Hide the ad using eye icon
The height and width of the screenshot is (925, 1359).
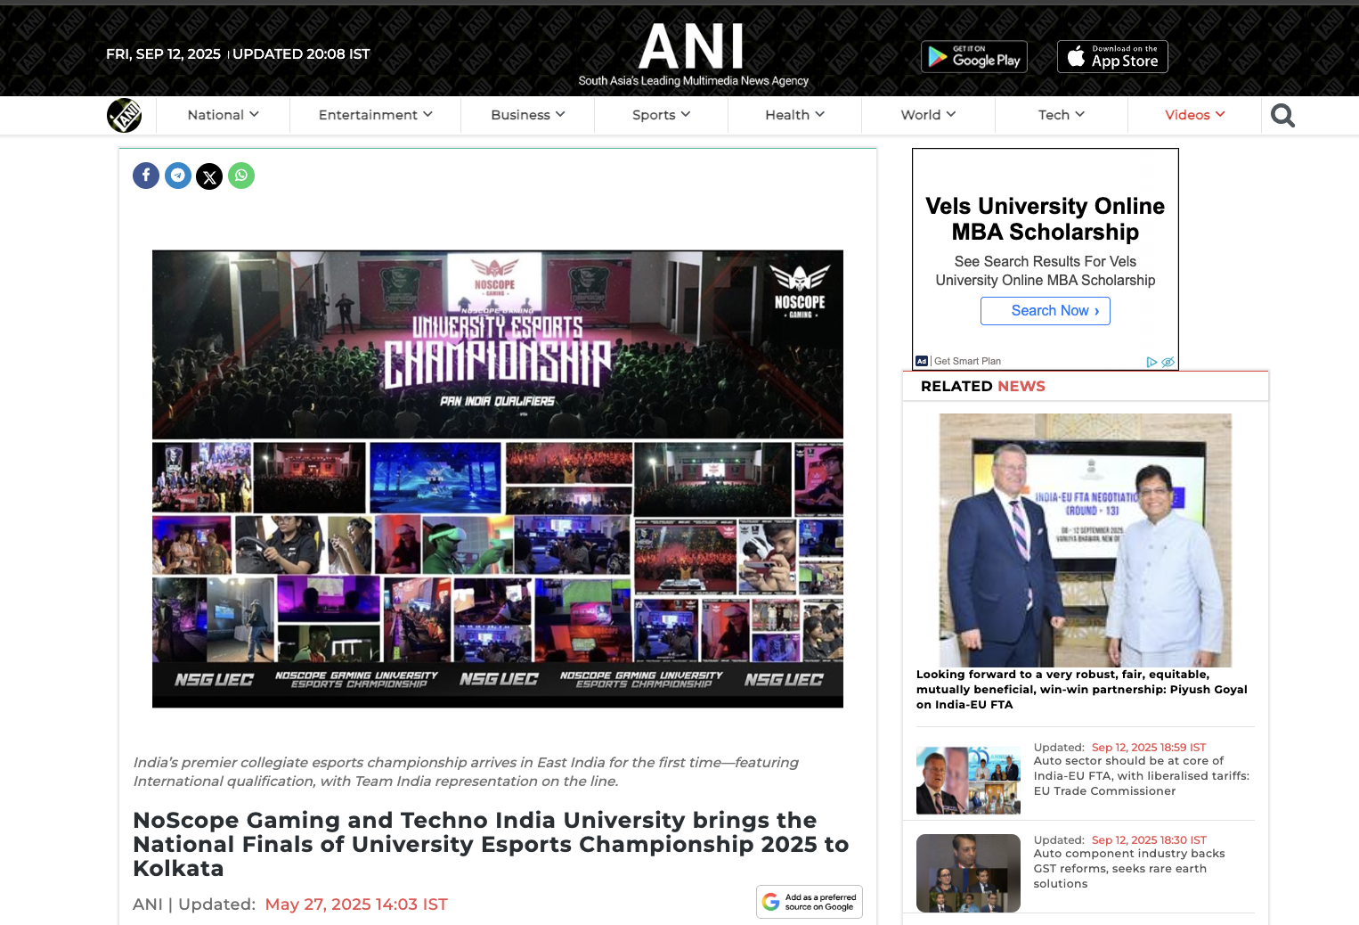tap(1168, 362)
